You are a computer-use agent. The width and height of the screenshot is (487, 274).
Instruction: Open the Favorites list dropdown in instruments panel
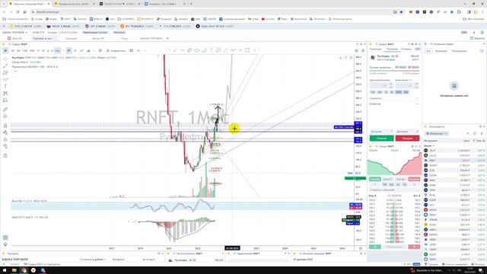437,134
